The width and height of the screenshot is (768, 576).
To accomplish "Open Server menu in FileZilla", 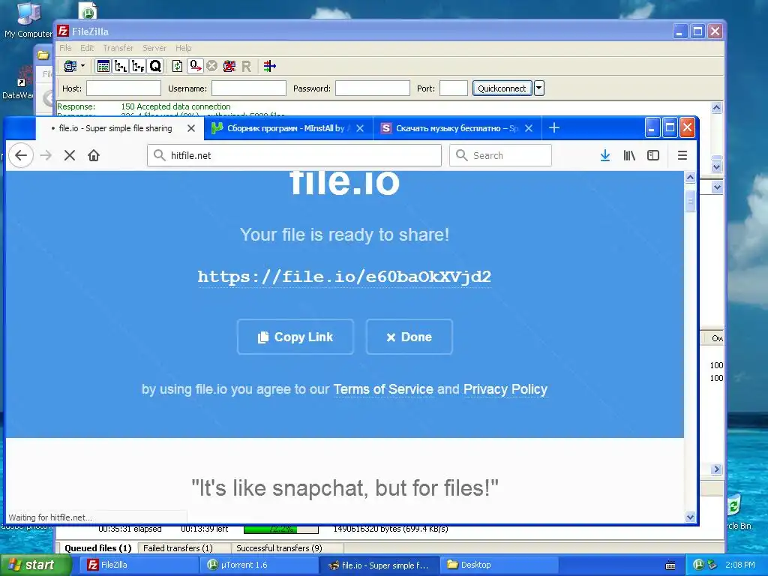I will 154,48.
